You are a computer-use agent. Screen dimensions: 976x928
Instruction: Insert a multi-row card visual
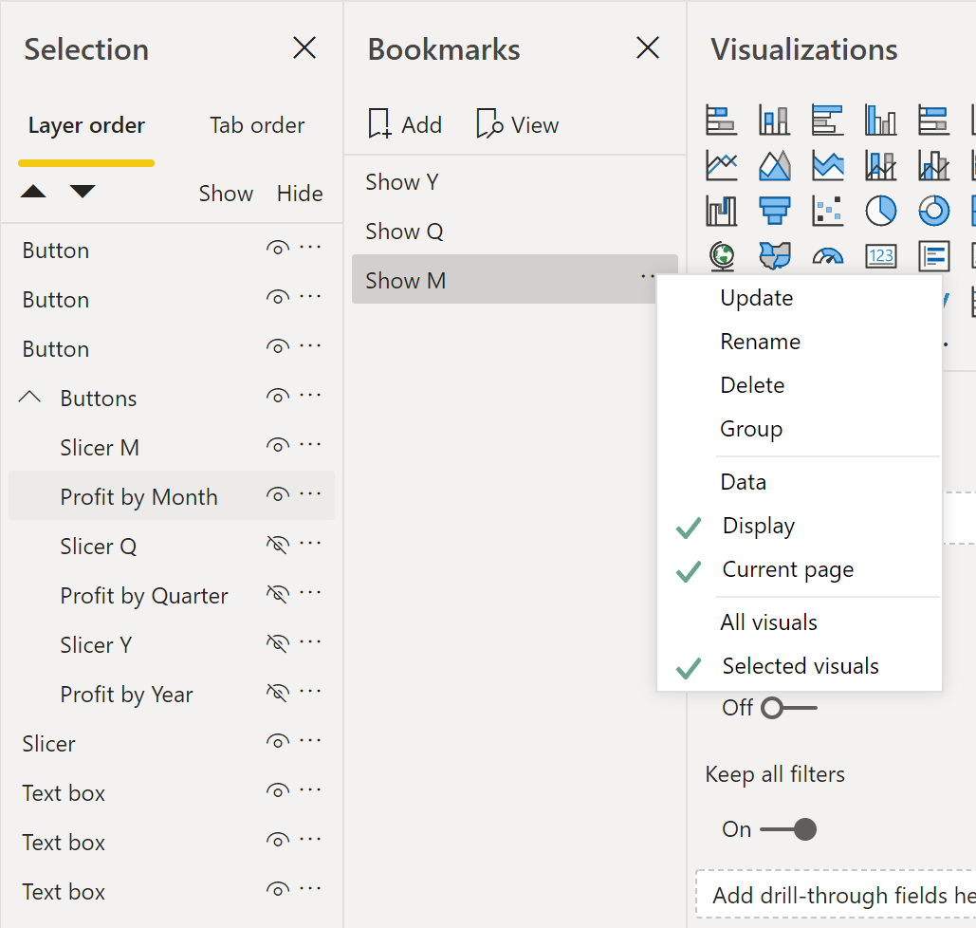(933, 256)
